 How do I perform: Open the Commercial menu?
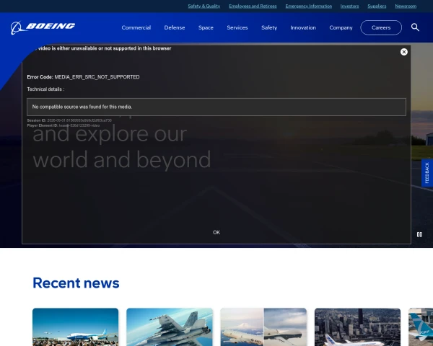click(136, 27)
